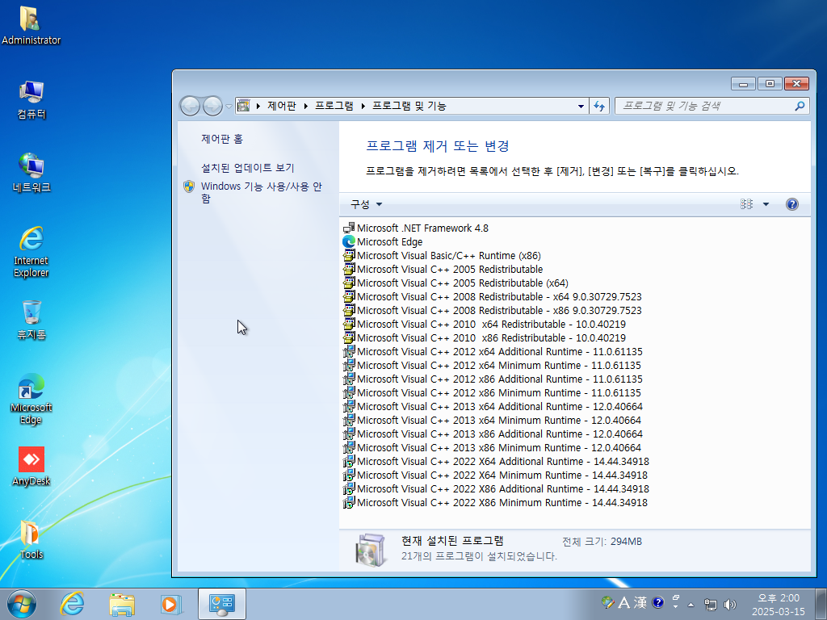Open the 휴지통 recycle bin icon
827x620 pixels.
pos(31,320)
